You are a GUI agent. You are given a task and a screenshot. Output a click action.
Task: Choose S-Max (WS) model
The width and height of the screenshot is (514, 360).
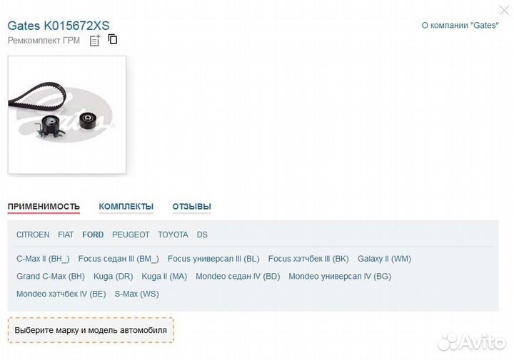[x=136, y=294]
